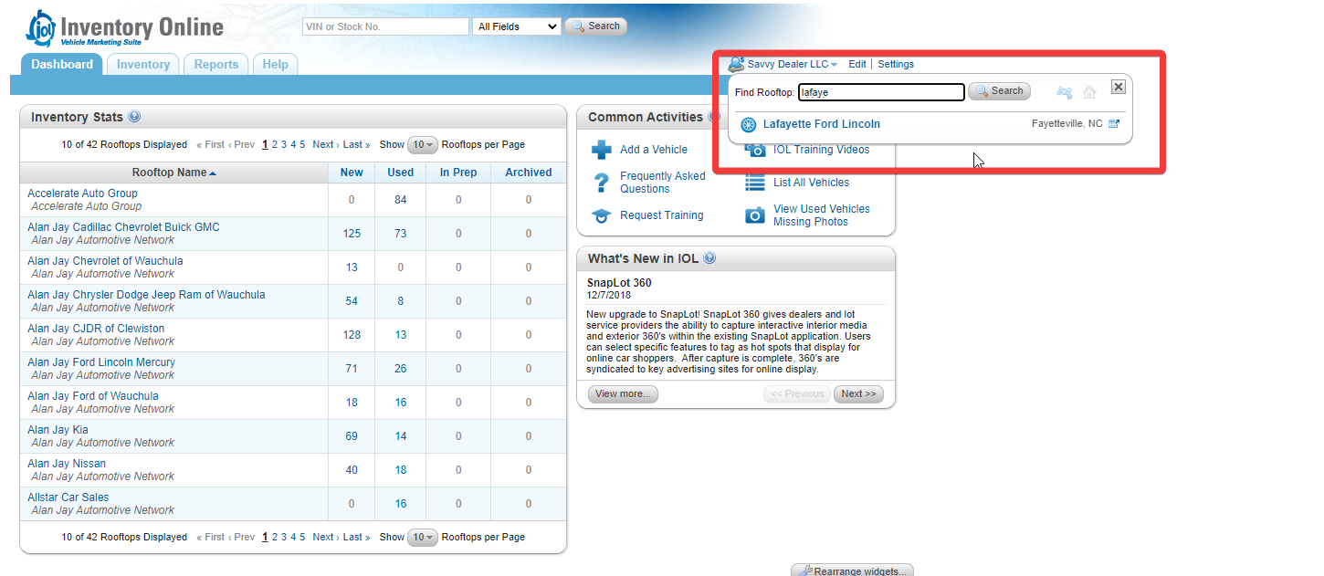
Task: Click the Edit link
Action: pyautogui.click(x=856, y=65)
